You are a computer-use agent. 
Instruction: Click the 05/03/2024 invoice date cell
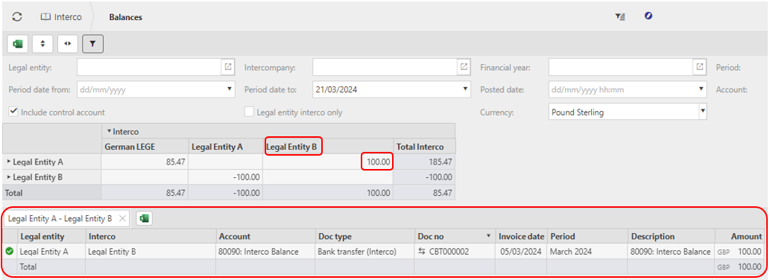522,252
